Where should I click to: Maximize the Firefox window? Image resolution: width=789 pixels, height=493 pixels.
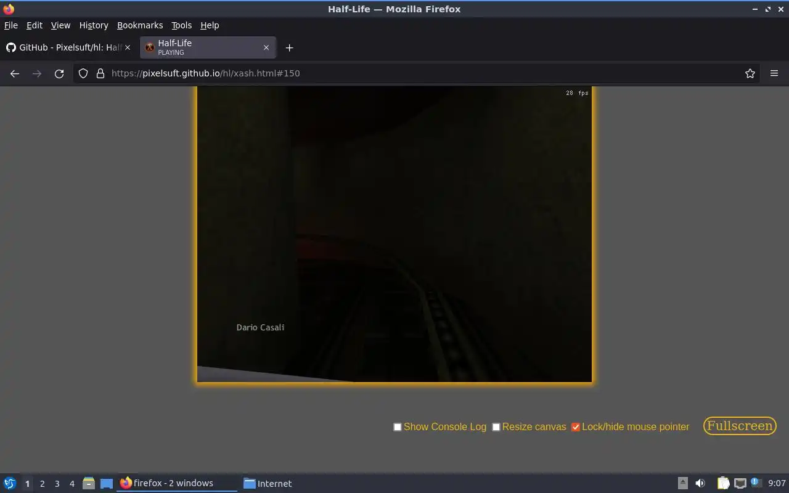[x=768, y=9]
